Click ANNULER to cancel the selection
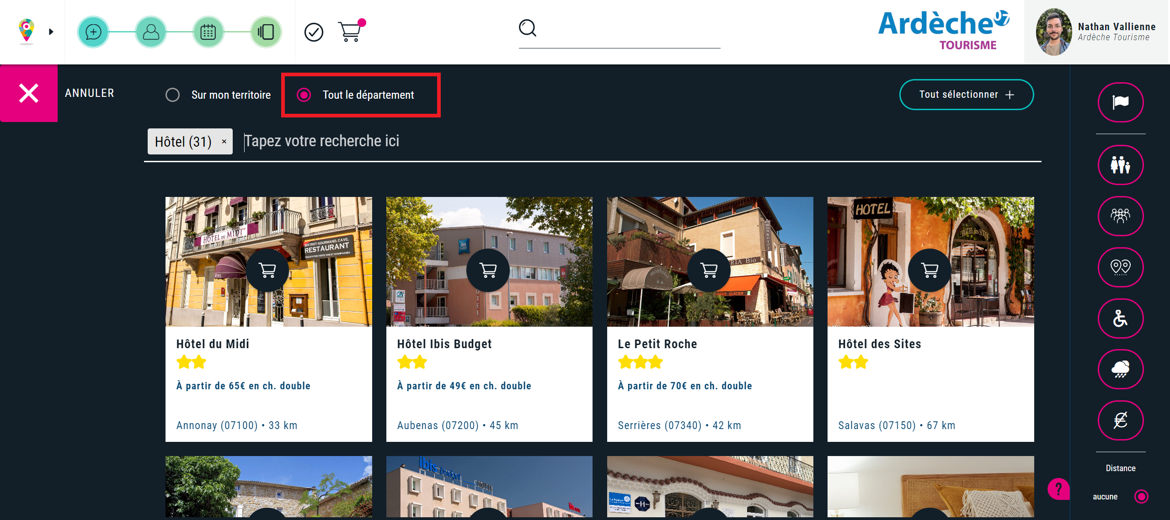 (x=89, y=93)
